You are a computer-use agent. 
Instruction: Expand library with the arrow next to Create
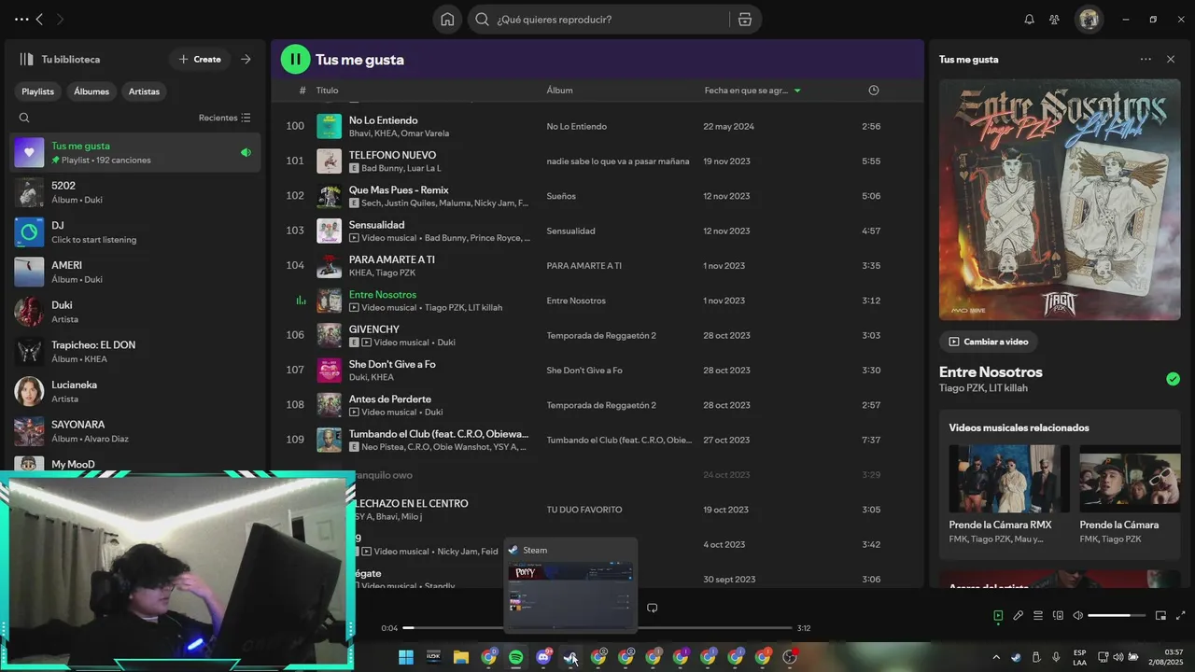246,59
